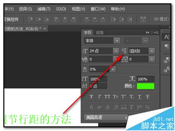Click distribute vertical centers icon
Screen dimensions: 175x131
[95, 19]
